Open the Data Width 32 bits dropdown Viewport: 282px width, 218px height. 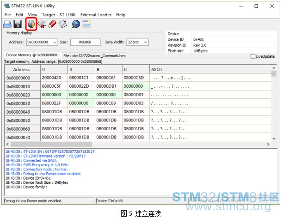click(137, 42)
